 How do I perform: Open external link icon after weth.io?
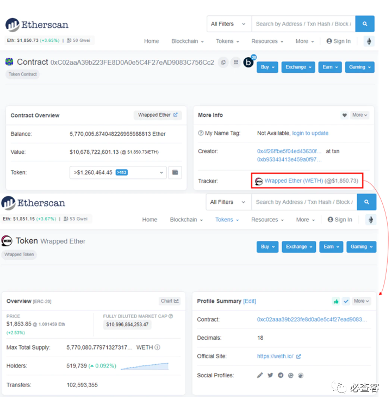pyautogui.click(x=298, y=357)
